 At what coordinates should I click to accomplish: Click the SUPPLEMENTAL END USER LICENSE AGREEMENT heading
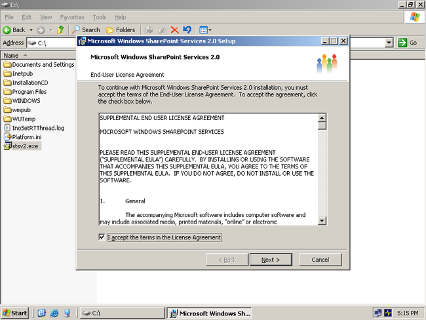[162, 118]
